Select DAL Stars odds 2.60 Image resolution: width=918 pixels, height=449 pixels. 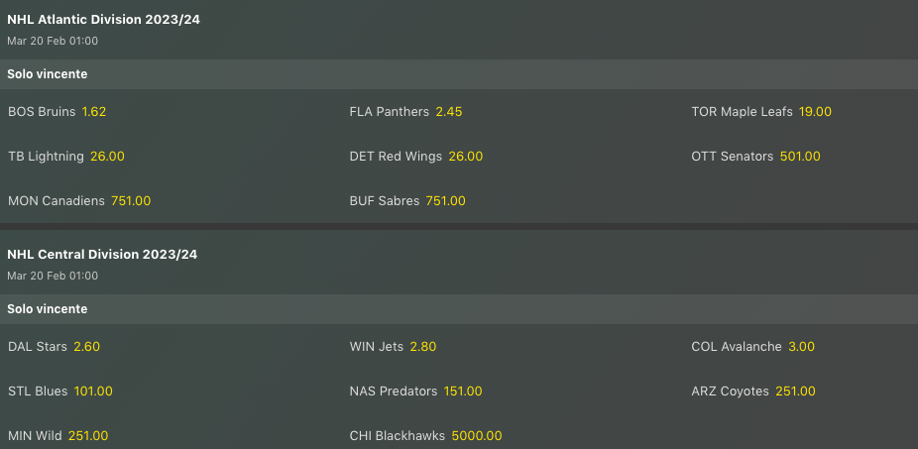point(86,347)
